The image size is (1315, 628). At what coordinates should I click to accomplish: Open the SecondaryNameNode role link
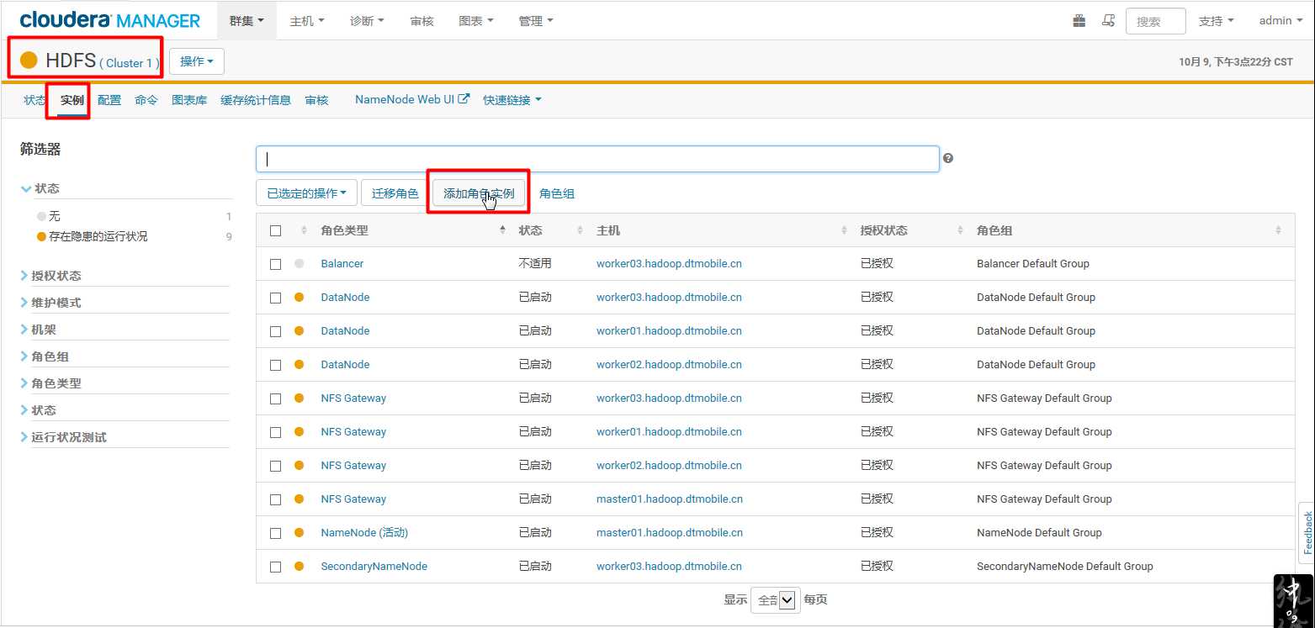click(374, 567)
